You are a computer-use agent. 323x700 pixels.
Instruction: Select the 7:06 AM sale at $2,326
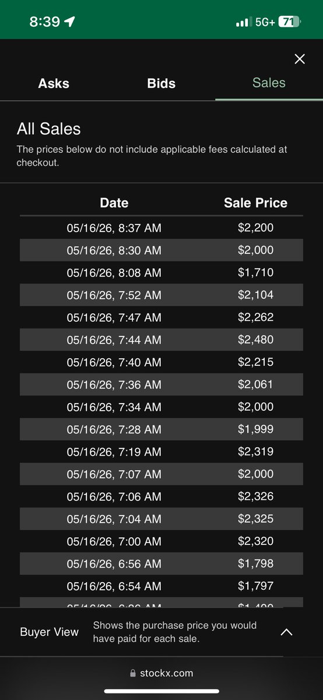coord(161,496)
